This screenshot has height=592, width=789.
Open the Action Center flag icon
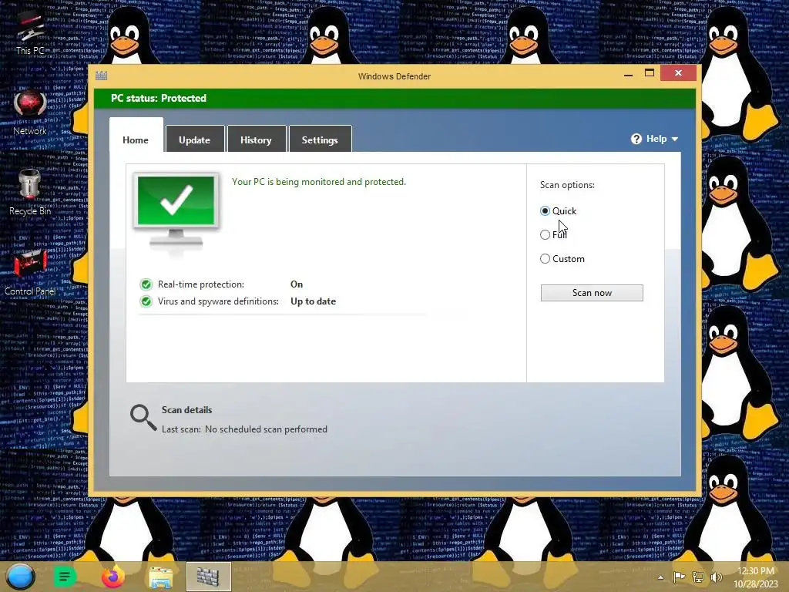click(679, 577)
